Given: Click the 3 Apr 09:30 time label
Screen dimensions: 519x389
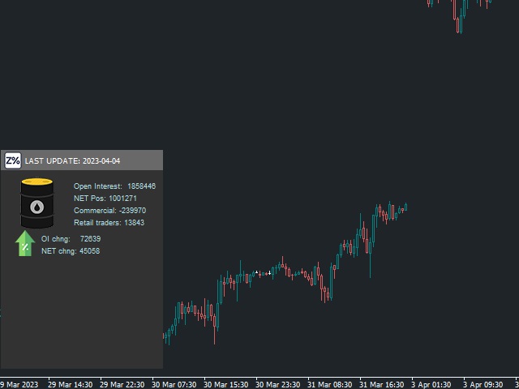Looking at the screenshot, I should pyautogui.click(x=483, y=385).
